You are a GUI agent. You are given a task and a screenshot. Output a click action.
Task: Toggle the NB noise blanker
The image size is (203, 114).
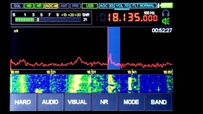tap(29, 6)
